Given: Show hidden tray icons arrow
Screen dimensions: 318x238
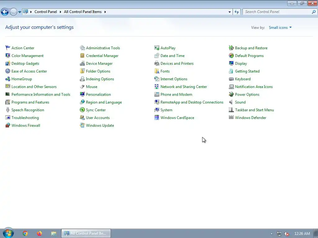Looking at the screenshot, I should [271, 234].
